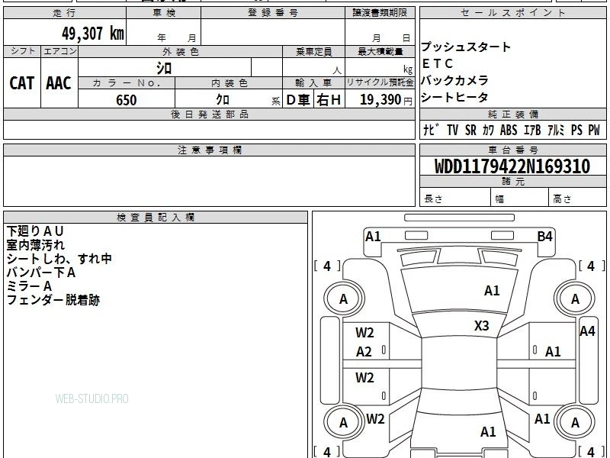Select the mileage value 49,307 km
Screen dimensions: 610x458
click(x=93, y=34)
